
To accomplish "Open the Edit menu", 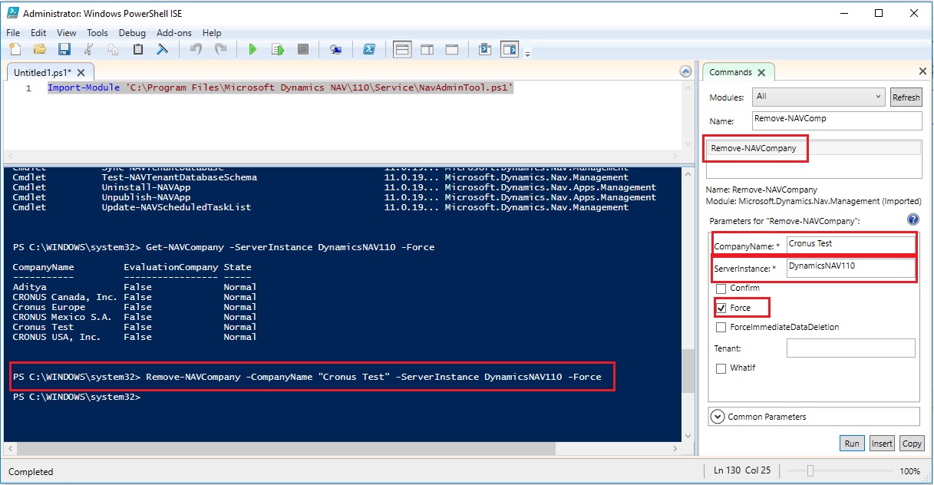I will [x=38, y=33].
